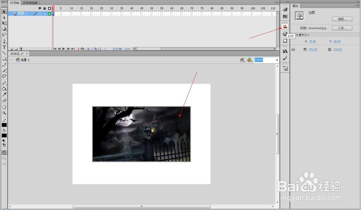Toggle lock dot of 图层 1
The width and height of the screenshot is (361, 210).
(44, 14)
